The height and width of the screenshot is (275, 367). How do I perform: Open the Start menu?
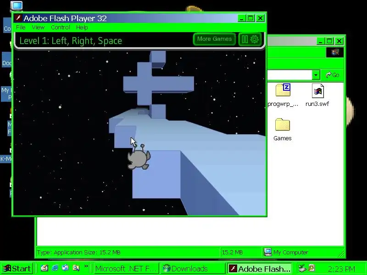tap(17, 269)
